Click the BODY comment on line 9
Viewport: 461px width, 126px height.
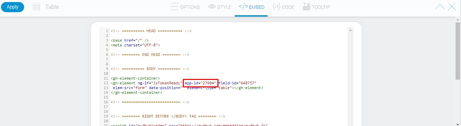pyautogui.click(x=150, y=69)
